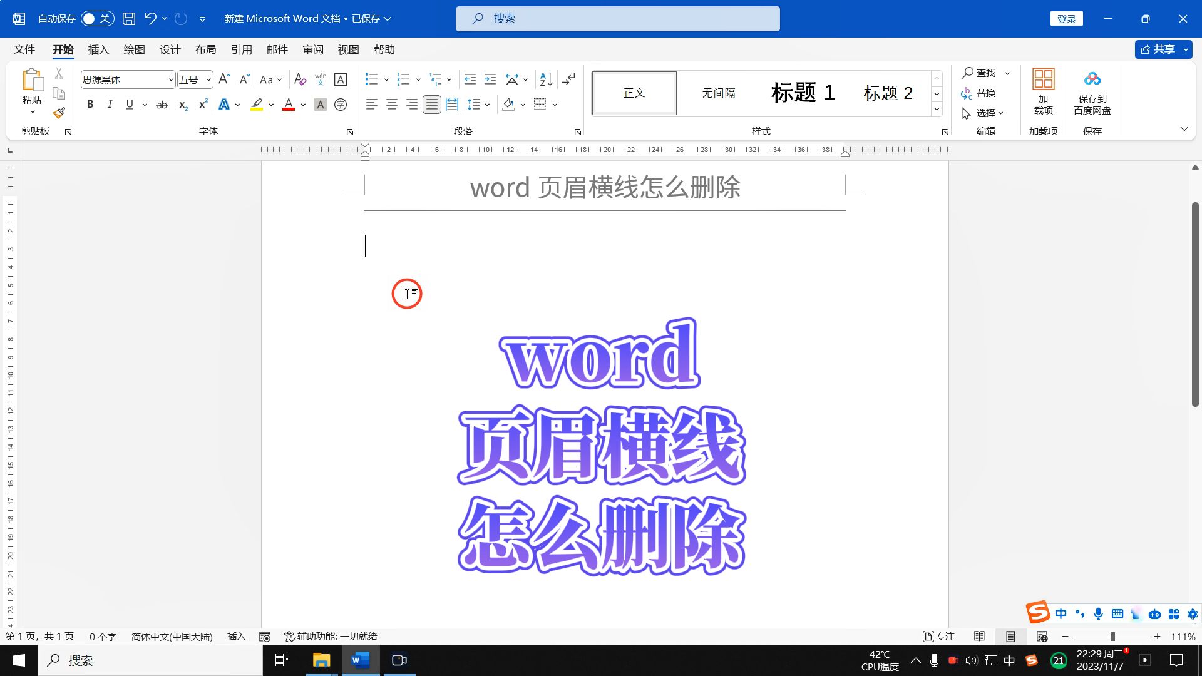Image resolution: width=1202 pixels, height=676 pixels.
Task: Save document with floppy disk icon
Action: tap(129, 19)
